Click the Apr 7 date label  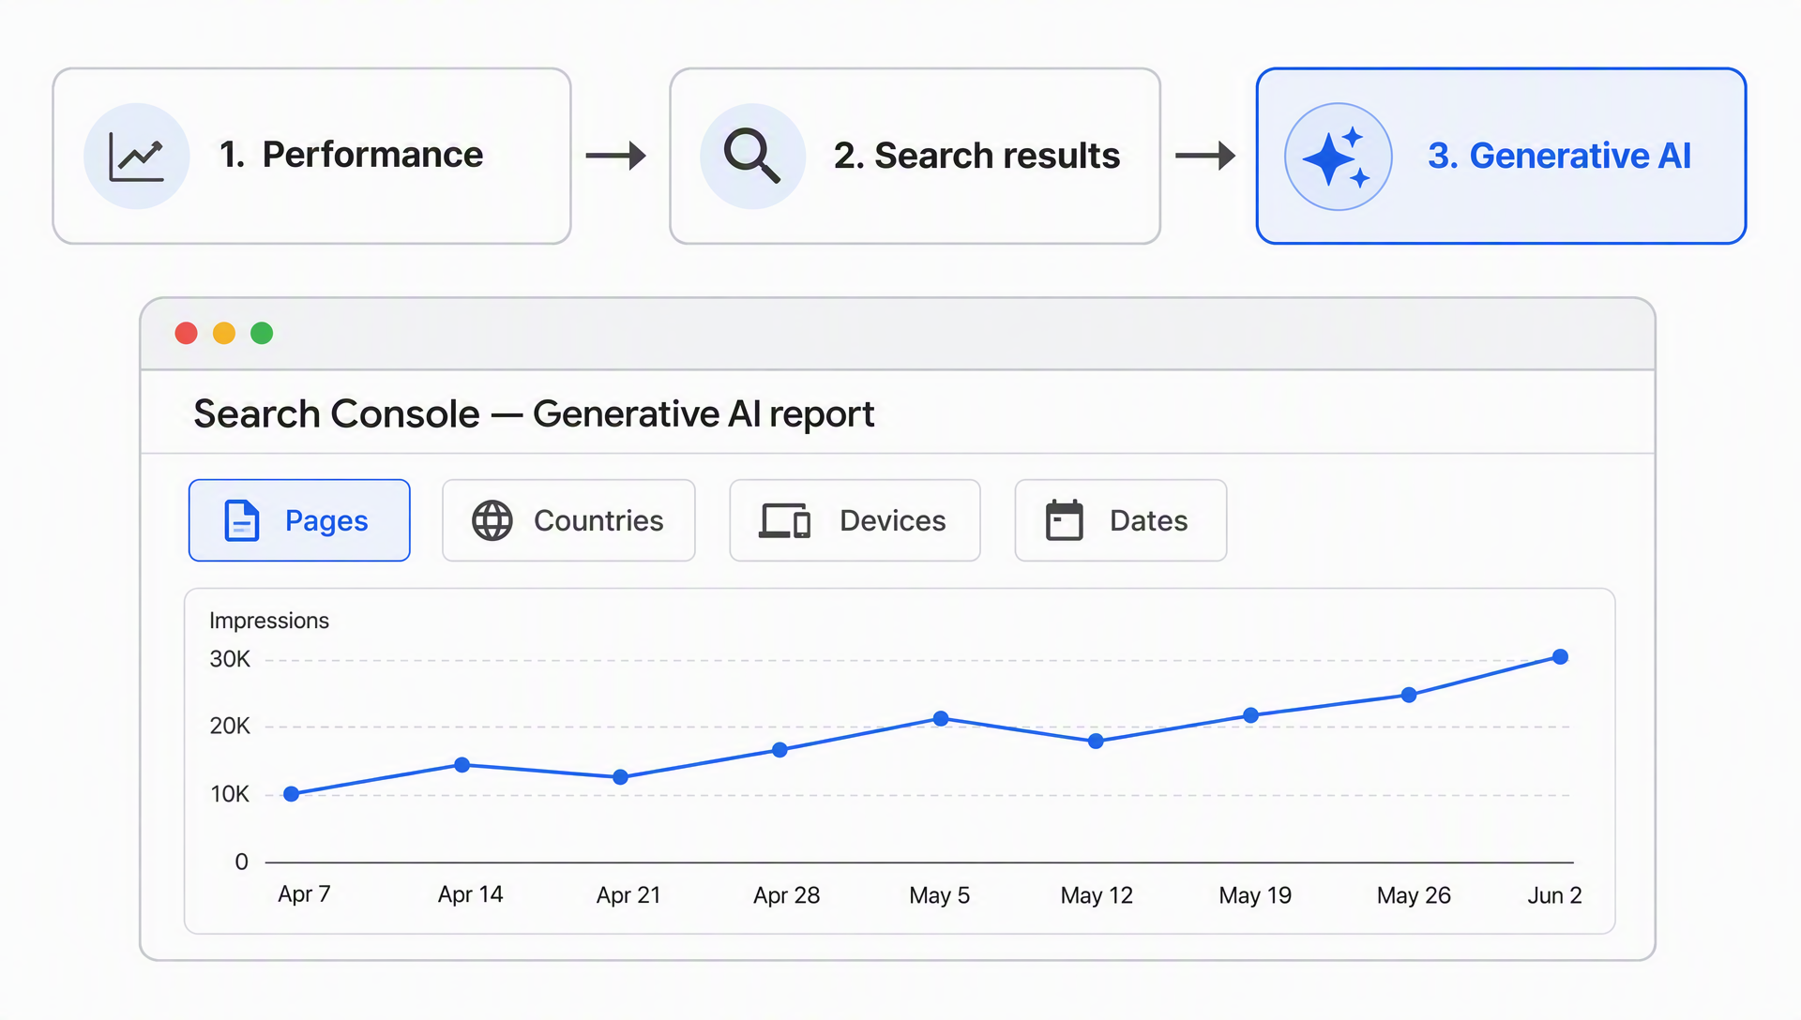point(304,894)
